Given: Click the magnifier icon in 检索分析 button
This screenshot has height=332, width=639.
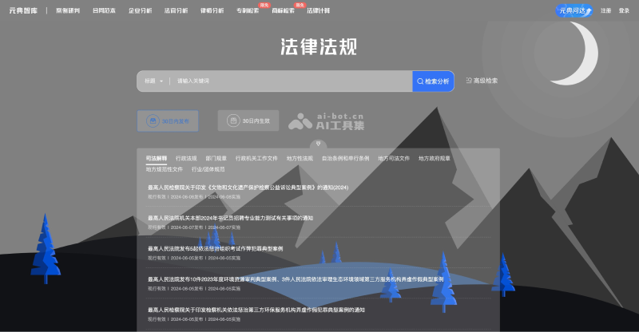Looking at the screenshot, I should tap(419, 81).
